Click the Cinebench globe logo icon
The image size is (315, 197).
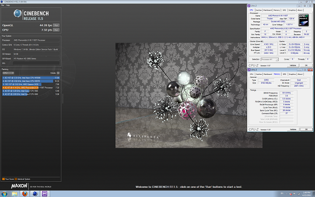pos(17,14)
